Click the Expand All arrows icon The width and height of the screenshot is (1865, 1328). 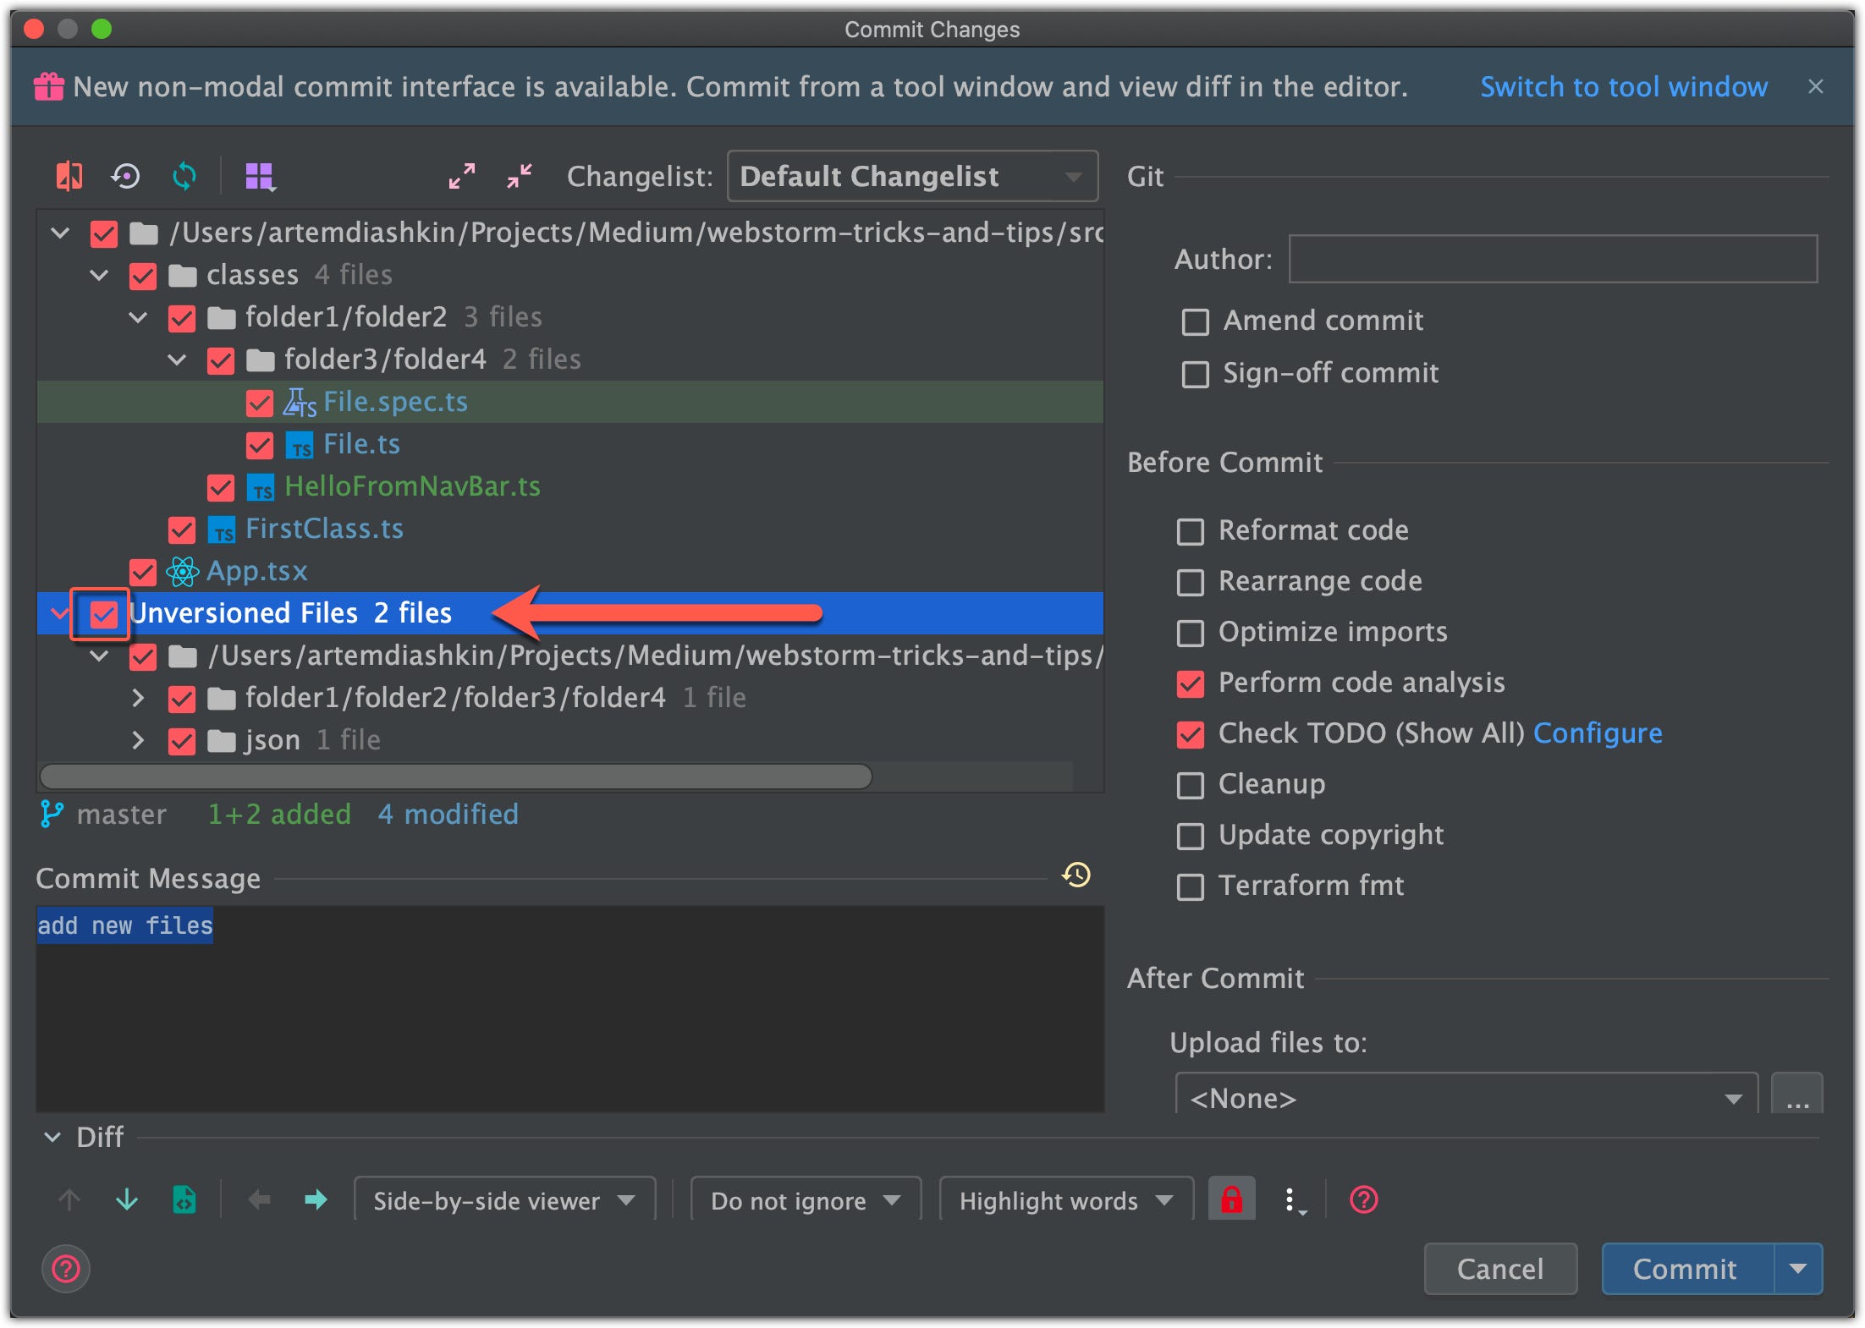[461, 176]
